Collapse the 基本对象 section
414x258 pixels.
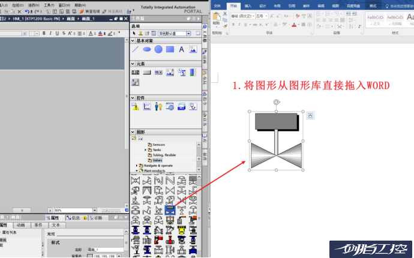click(x=133, y=41)
